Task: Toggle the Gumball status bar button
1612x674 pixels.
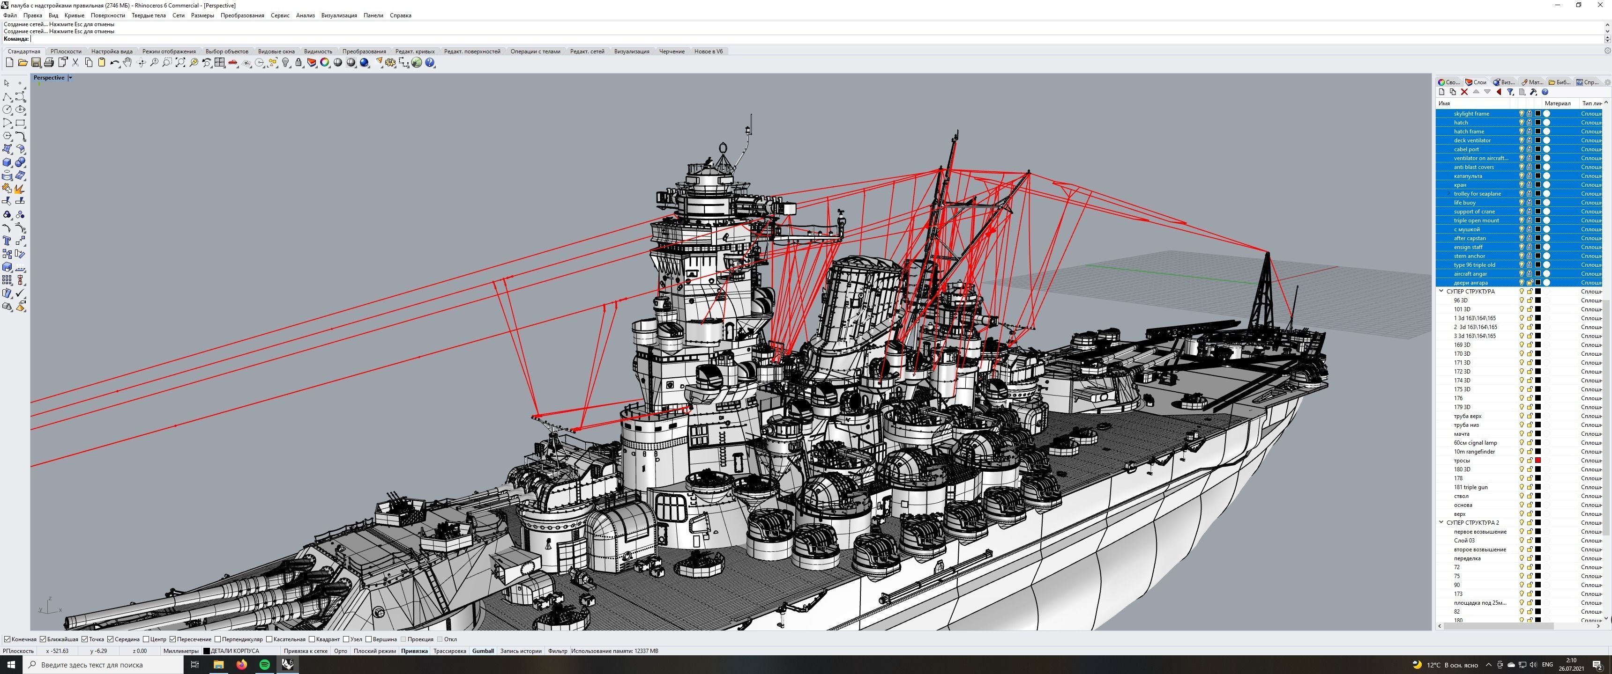Action: 483,651
